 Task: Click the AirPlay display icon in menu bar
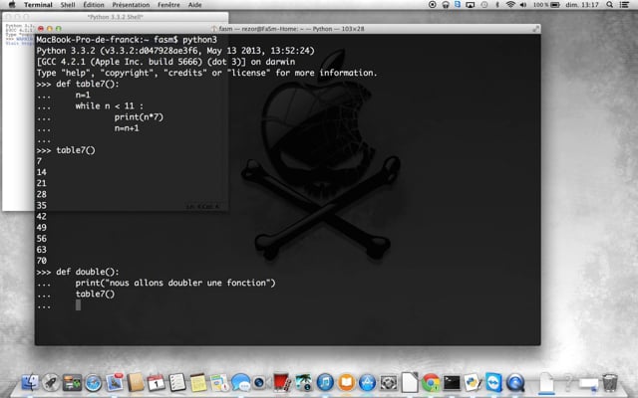click(470, 5)
